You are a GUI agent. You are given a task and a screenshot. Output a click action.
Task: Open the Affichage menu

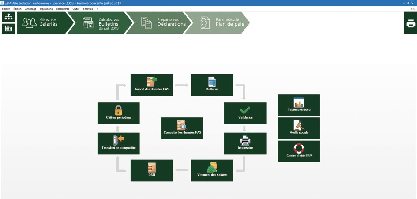point(30,9)
